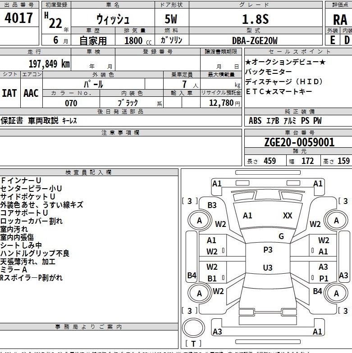The width and height of the screenshot is (352, 353).
Task: Click inspector note RスポイラーP剥がれ
Action: pos(32,278)
